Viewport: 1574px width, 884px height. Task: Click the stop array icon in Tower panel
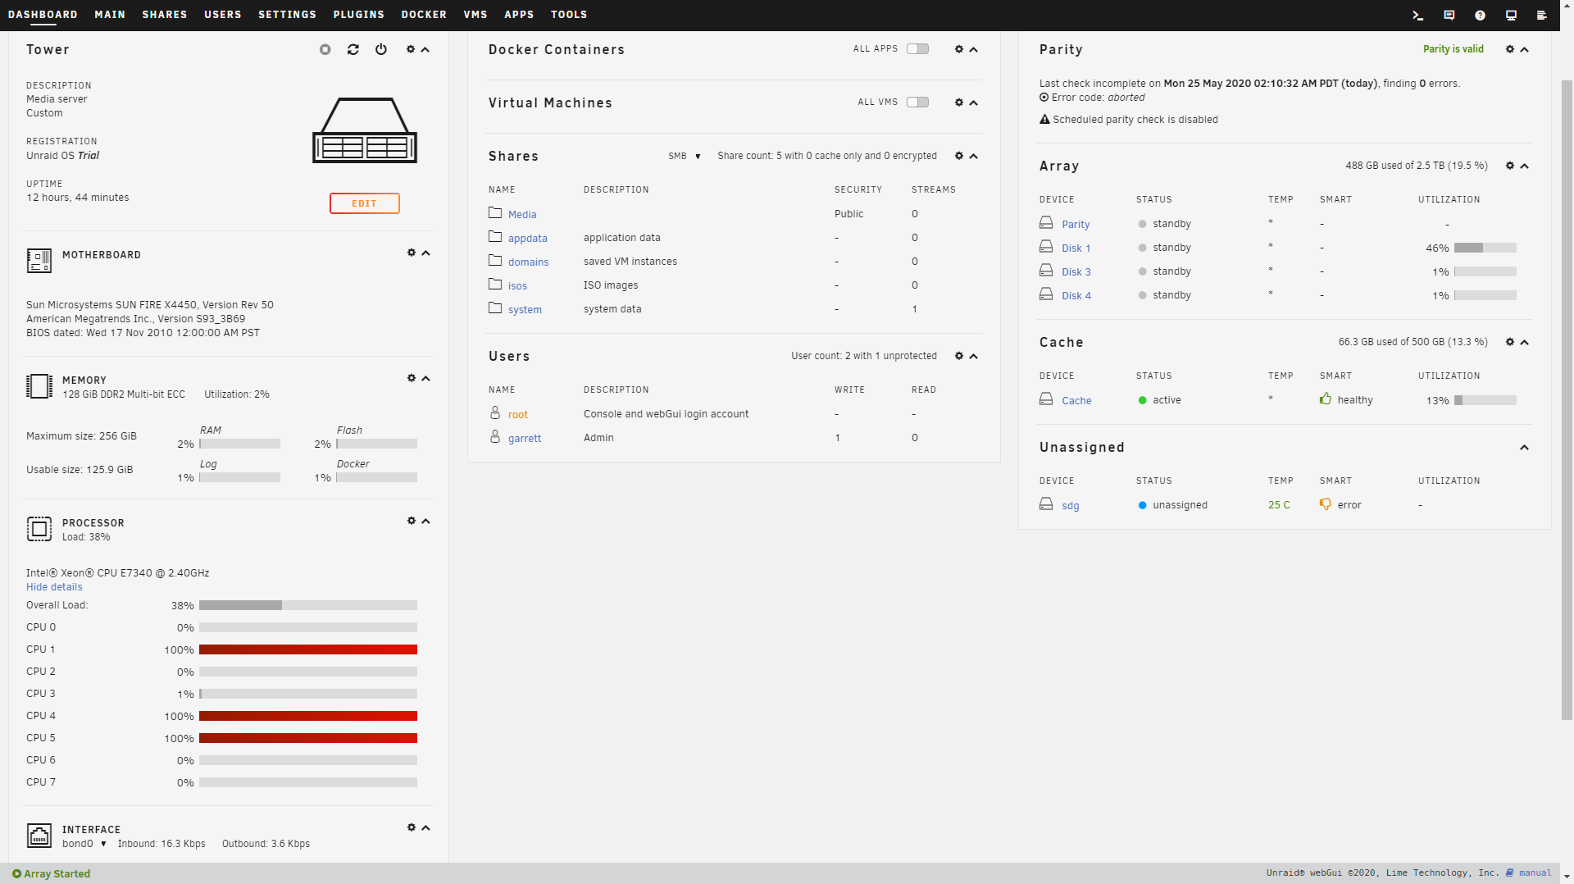[325, 50]
